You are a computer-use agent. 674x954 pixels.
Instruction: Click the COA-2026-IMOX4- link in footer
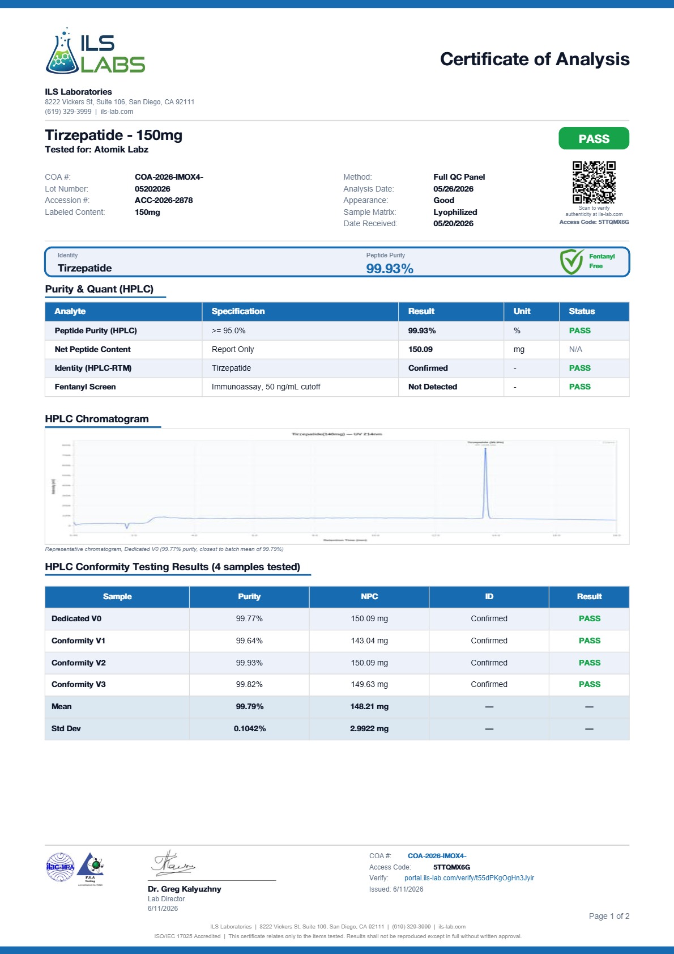tap(437, 856)
